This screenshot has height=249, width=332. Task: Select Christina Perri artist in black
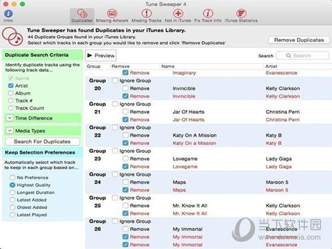pyautogui.click(x=283, y=112)
